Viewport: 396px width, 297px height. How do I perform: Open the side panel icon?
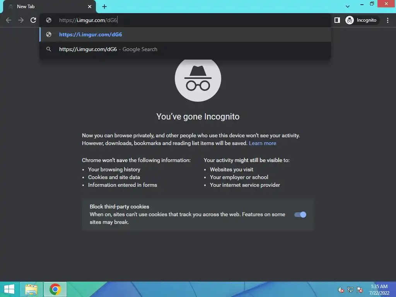point(337,20)
